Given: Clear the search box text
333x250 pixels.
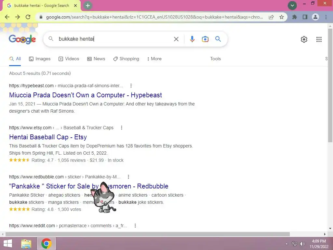Looking at the screenshot, I should [176, 39].
